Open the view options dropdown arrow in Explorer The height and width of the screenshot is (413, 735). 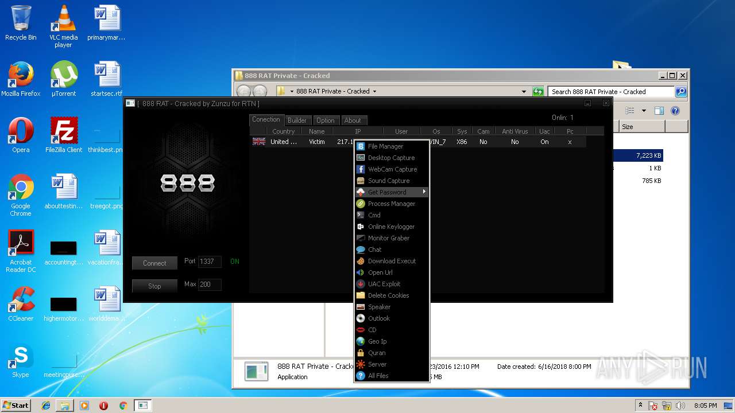point(644,111)
